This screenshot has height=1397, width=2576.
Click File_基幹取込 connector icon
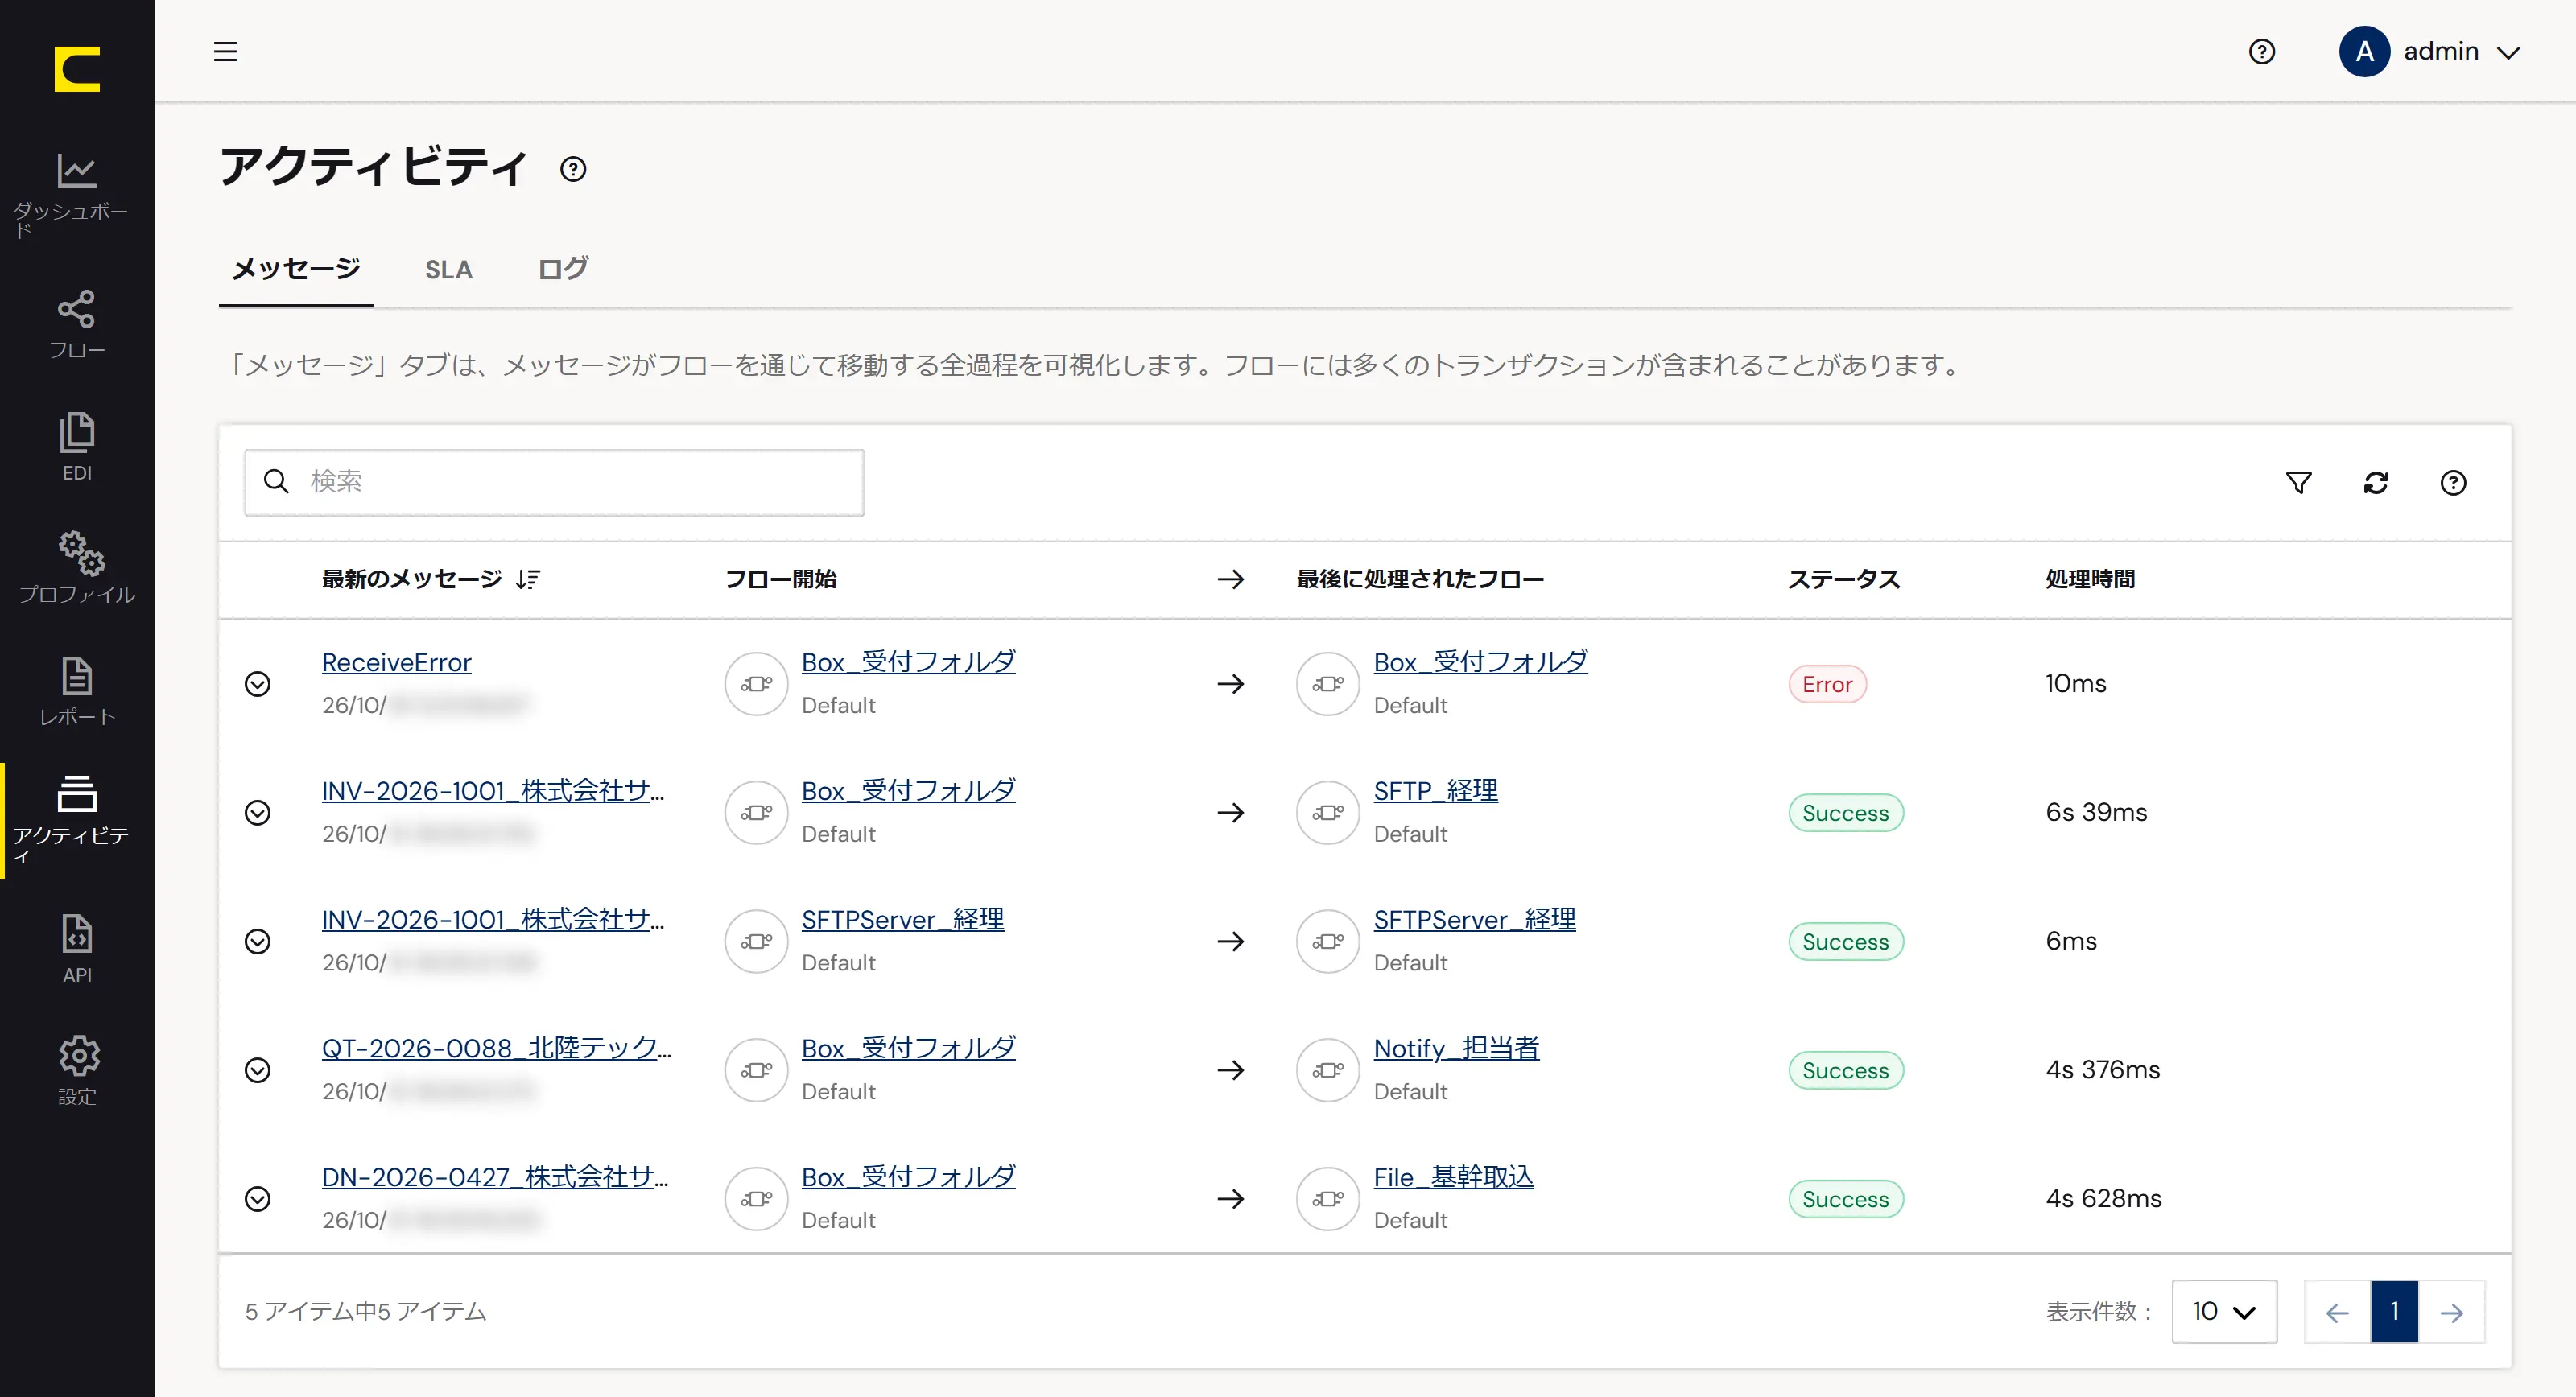pyautogui.click(x=1328, y=1199)
